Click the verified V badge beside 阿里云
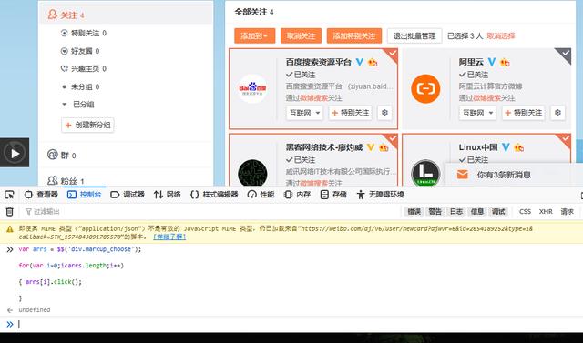Image resolution: width=583 pixels, height=343 pixels. [492, 62]
